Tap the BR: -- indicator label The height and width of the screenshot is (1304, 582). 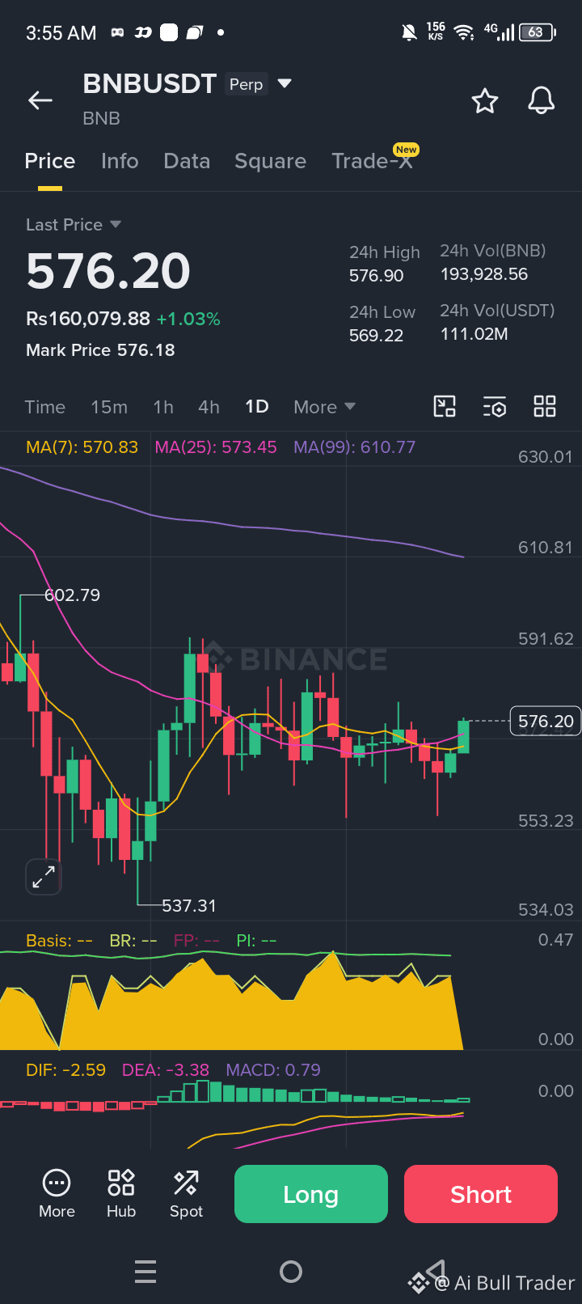pos(133,941)
